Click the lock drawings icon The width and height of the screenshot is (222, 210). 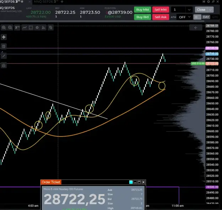tap(4, 65)
